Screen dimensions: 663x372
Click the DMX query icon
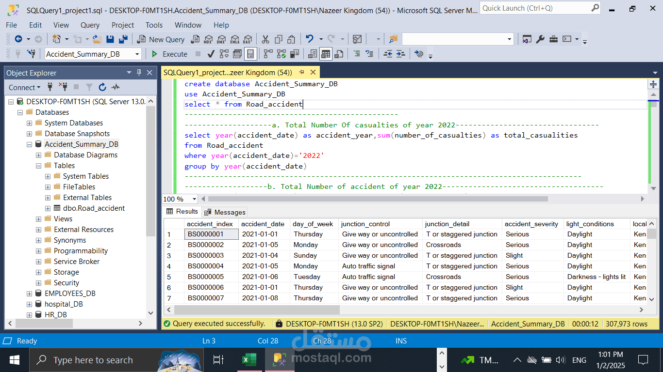tap(222, 39)
